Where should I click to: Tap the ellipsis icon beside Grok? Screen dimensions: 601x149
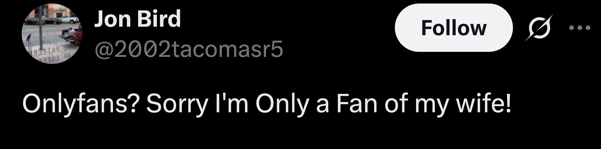tap(580, 28)
